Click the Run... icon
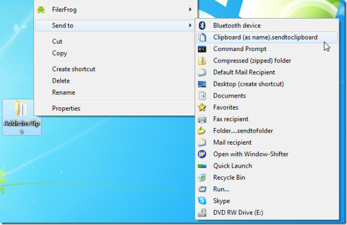Viewport: 347px width, 225px height. (202, 189)
